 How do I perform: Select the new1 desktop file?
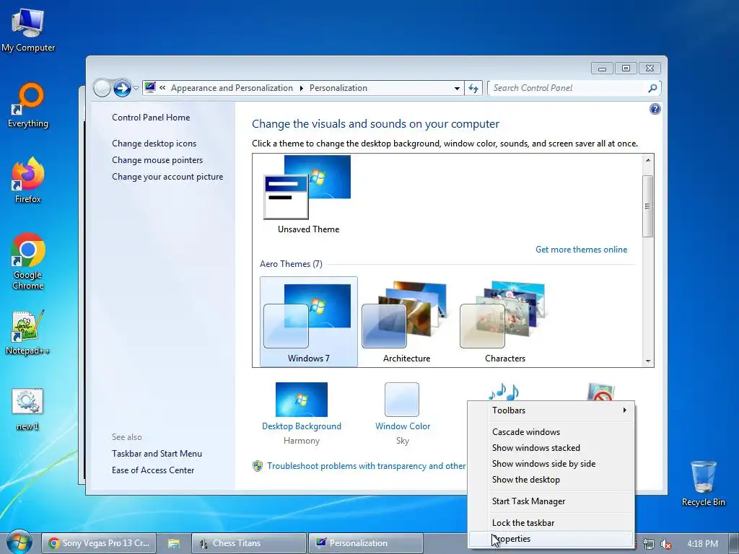point(28,409)
